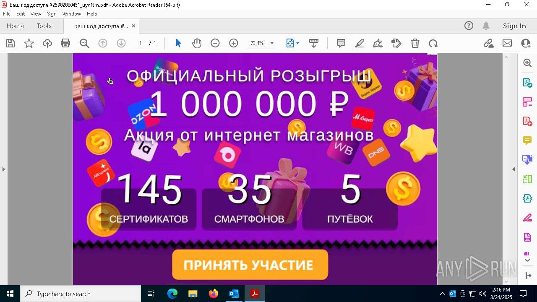Open the yellow Comment tool in right pane

coord(527,141)
